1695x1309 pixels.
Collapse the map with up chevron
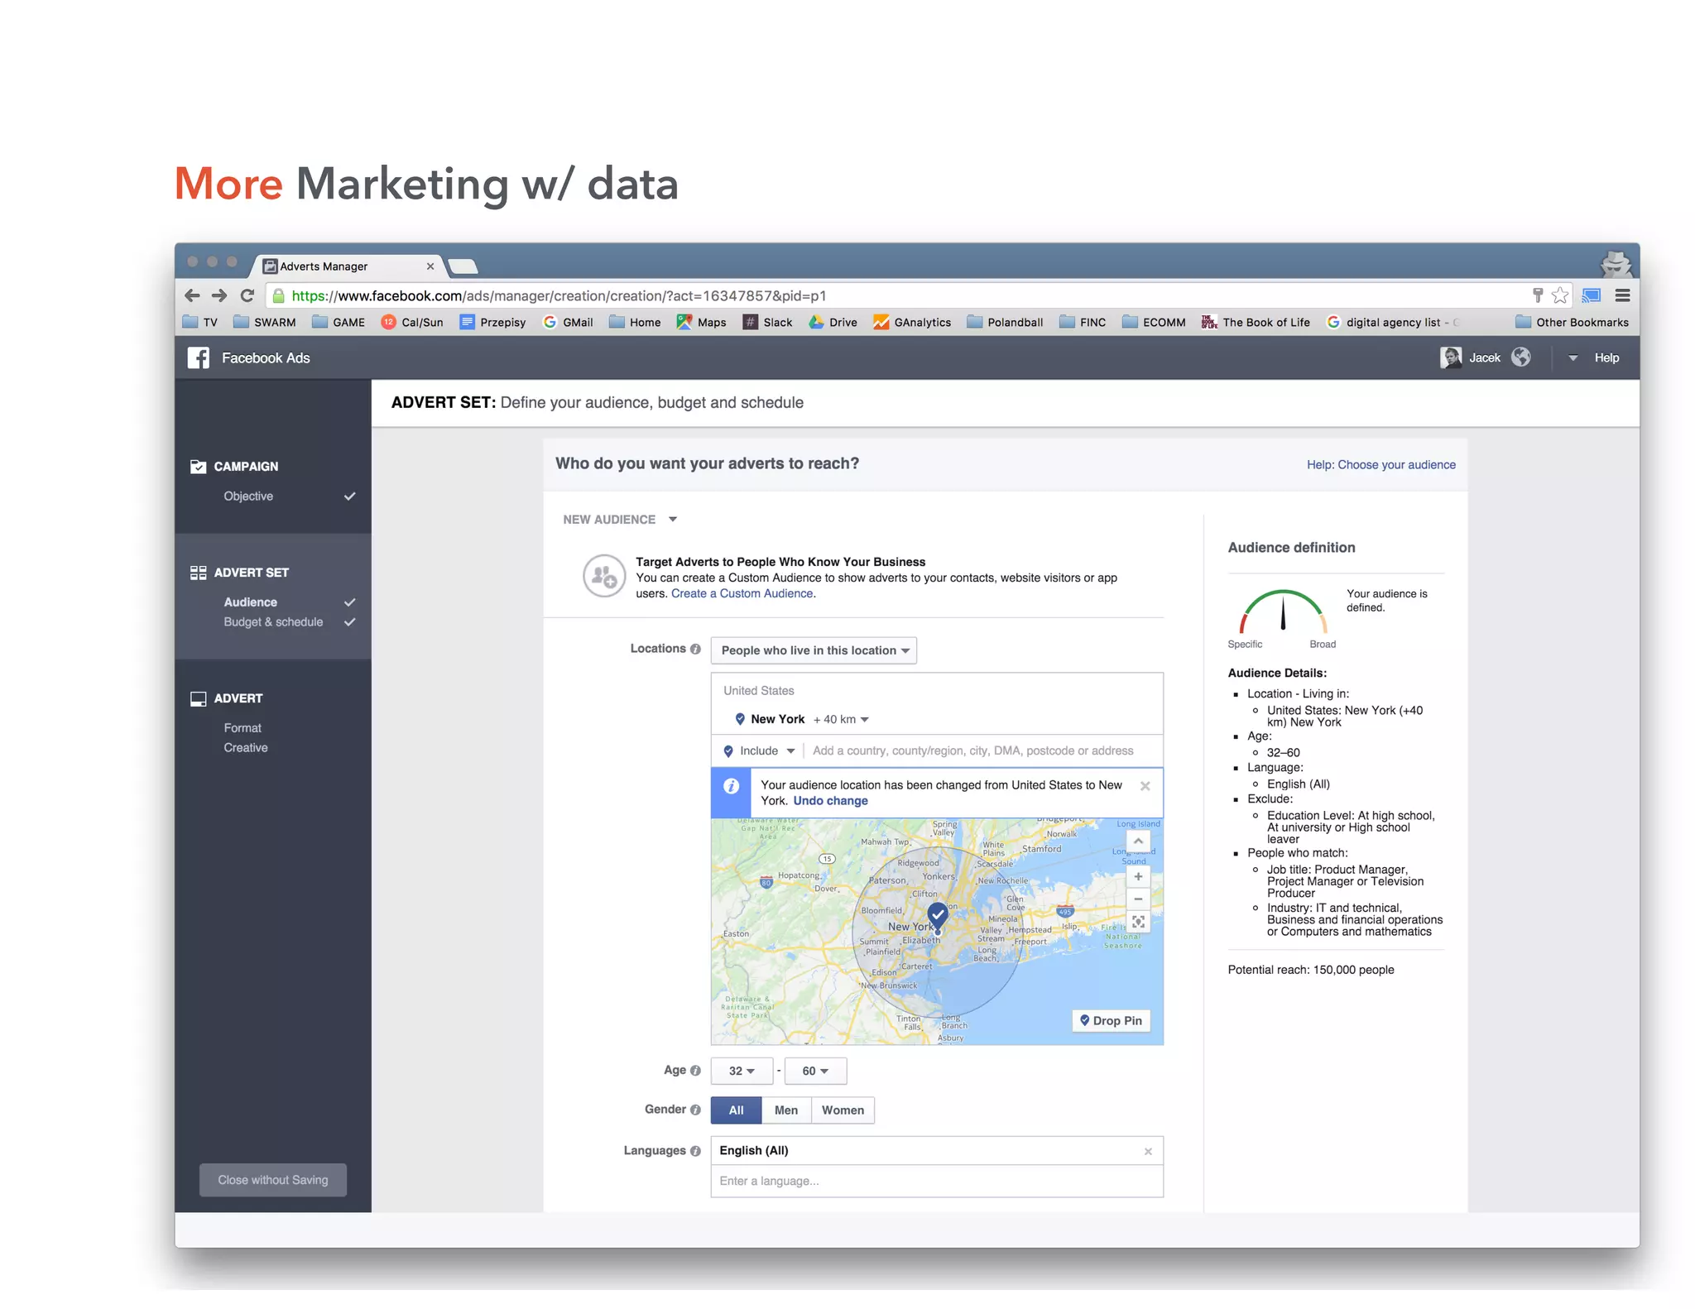coord(1138,841)
